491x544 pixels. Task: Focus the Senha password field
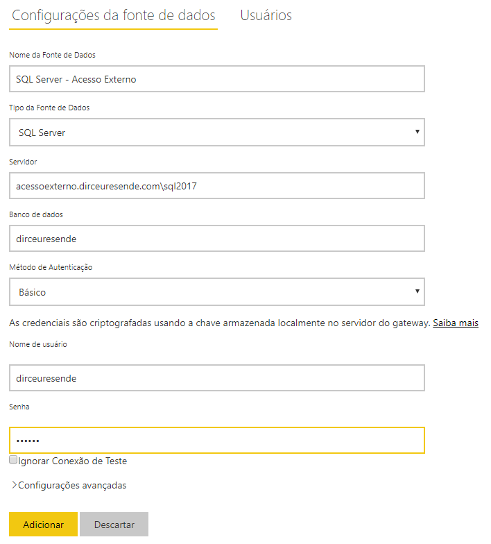coord(216,440)
